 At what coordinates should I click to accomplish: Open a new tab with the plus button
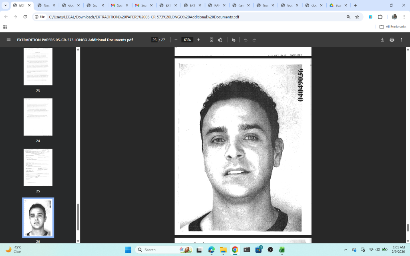pos(355,6)
